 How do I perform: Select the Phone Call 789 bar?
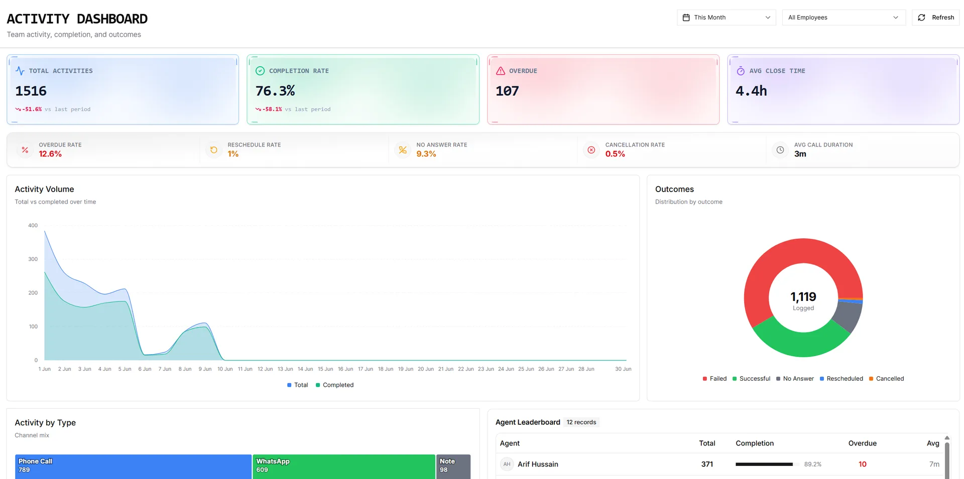pyautogui.click(x=133, y=466)
